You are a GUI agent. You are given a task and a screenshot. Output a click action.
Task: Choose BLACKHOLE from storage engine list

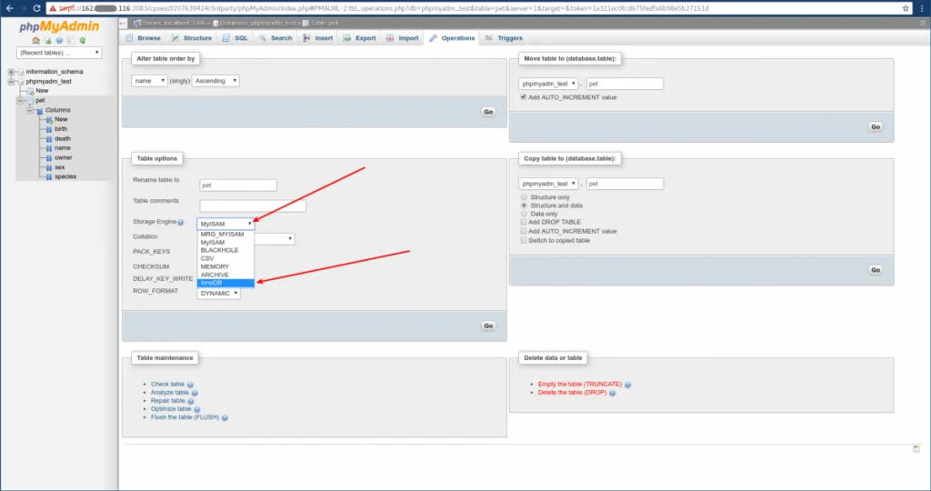click(x=225, y=251)
